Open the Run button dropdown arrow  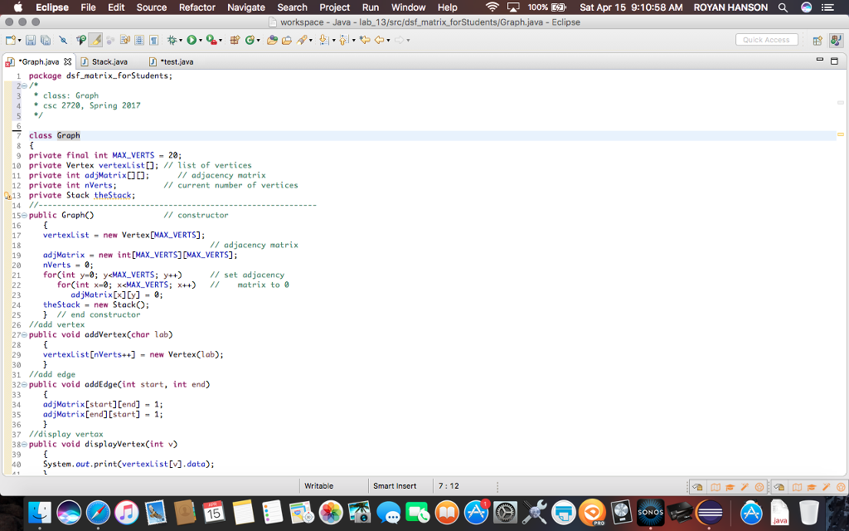201,40
